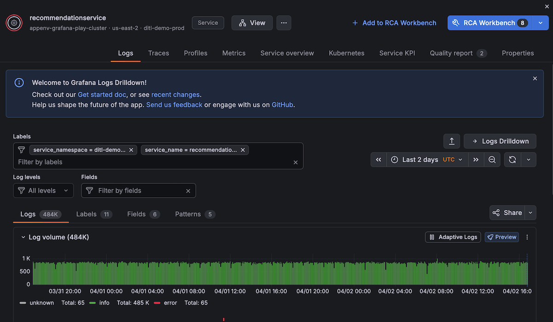The image size is (553, 322).
Task: Collapse the Log volume panel
Action: pyautogui.click(x=23, y=237)
